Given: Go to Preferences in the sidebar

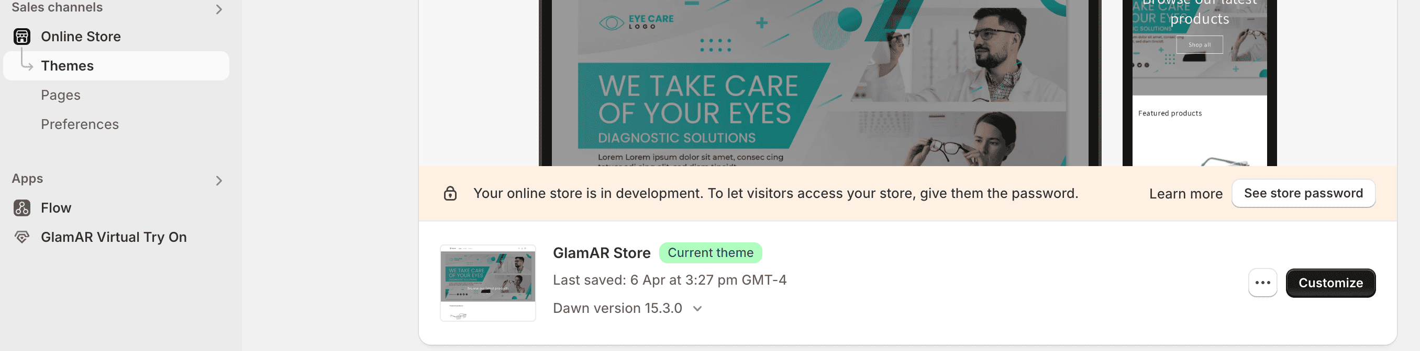Looking at the screenshot, I should (80, 124).
